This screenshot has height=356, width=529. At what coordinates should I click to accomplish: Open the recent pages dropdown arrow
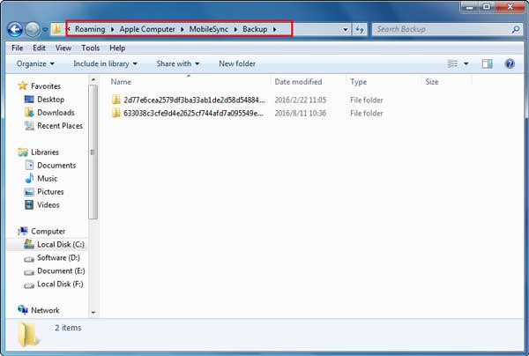point(45,30)
